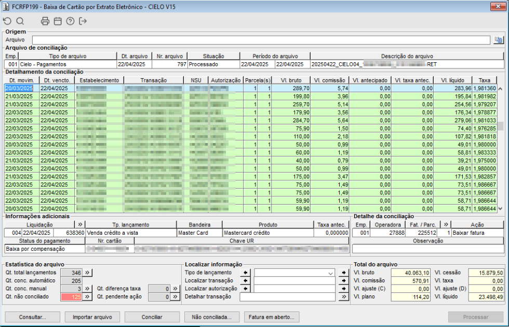Click the printer icon in toolbar

click(x=45, y=21)
